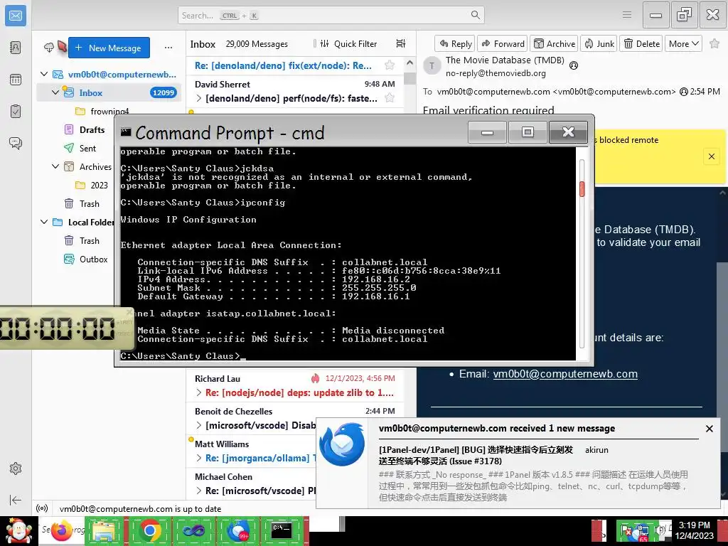Open the More actions dropdown
The width and height of the screenshot is (728, 546).
(683, 43)
